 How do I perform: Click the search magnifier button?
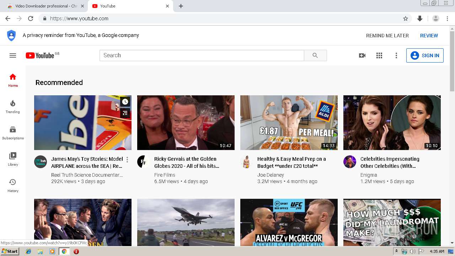(x=315, y=55)
